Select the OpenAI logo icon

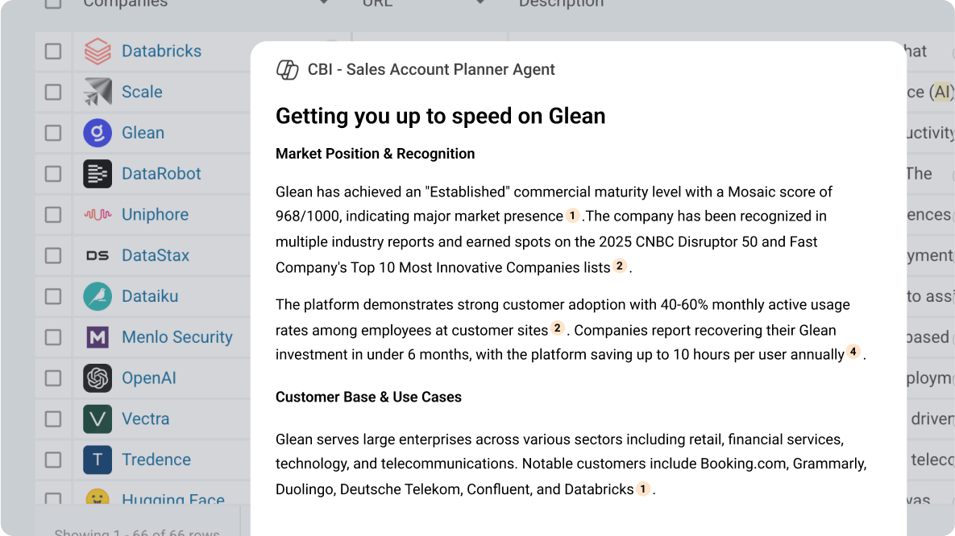(x=98, y=377)
